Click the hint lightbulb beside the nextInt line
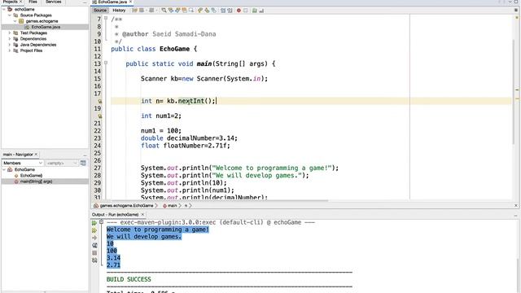The image size is (521, 293). pos(99,101)
